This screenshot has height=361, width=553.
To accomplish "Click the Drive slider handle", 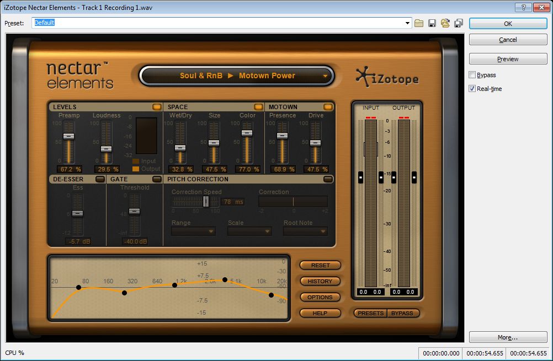I will coord(315,143).
